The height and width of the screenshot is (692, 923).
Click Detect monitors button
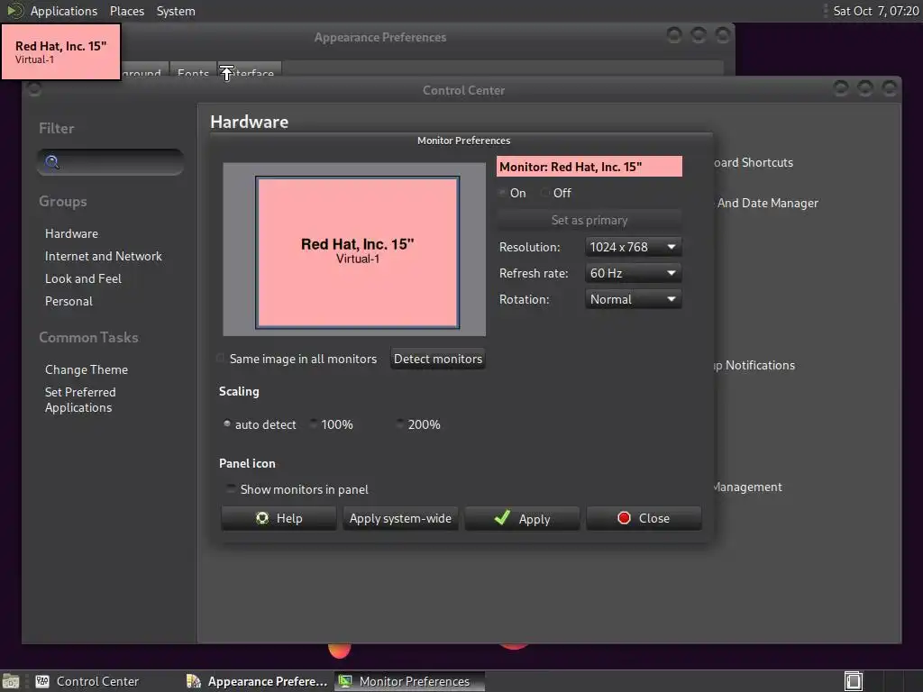click(438, 359)
